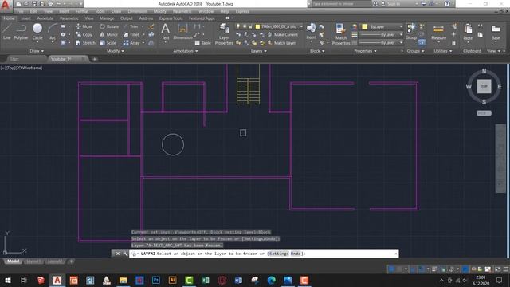Click the Group icon
Image resolution: width=510 pixels, height=287 pixels.
[411, 32]
